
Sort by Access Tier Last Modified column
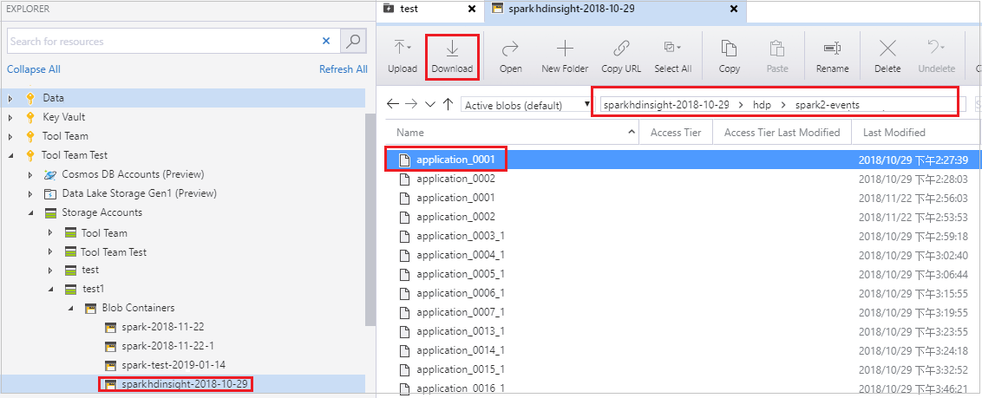pos(782,133)
